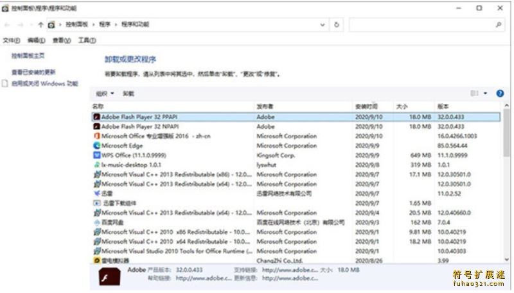The width and height of the screenshot is (514, 293).
Task: Open the address bar history dropdown
Action: pos(323,24)
